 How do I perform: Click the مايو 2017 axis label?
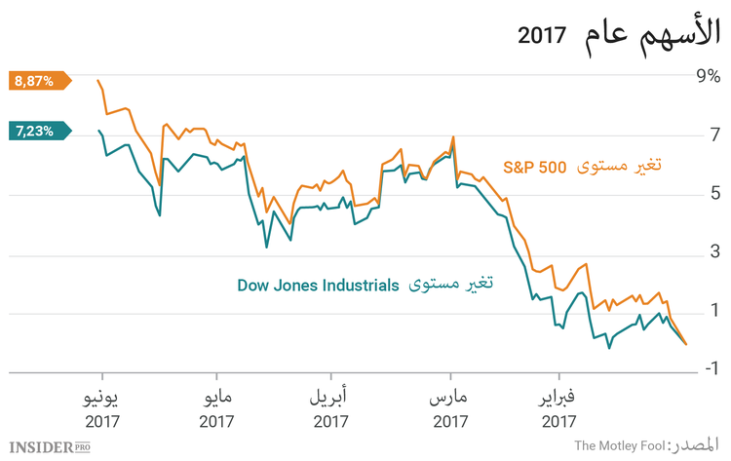click(215, 409)
